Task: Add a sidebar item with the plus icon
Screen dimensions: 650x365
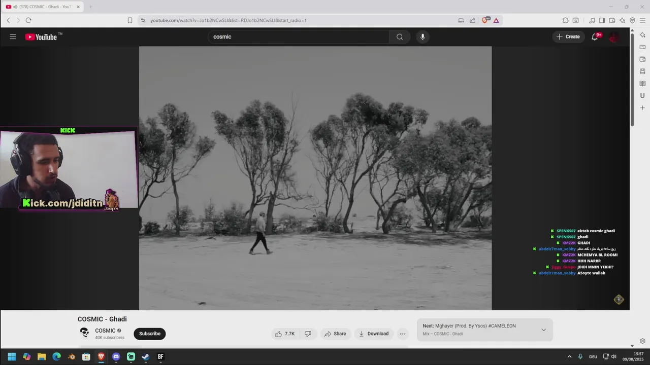Action: (642, 108)
